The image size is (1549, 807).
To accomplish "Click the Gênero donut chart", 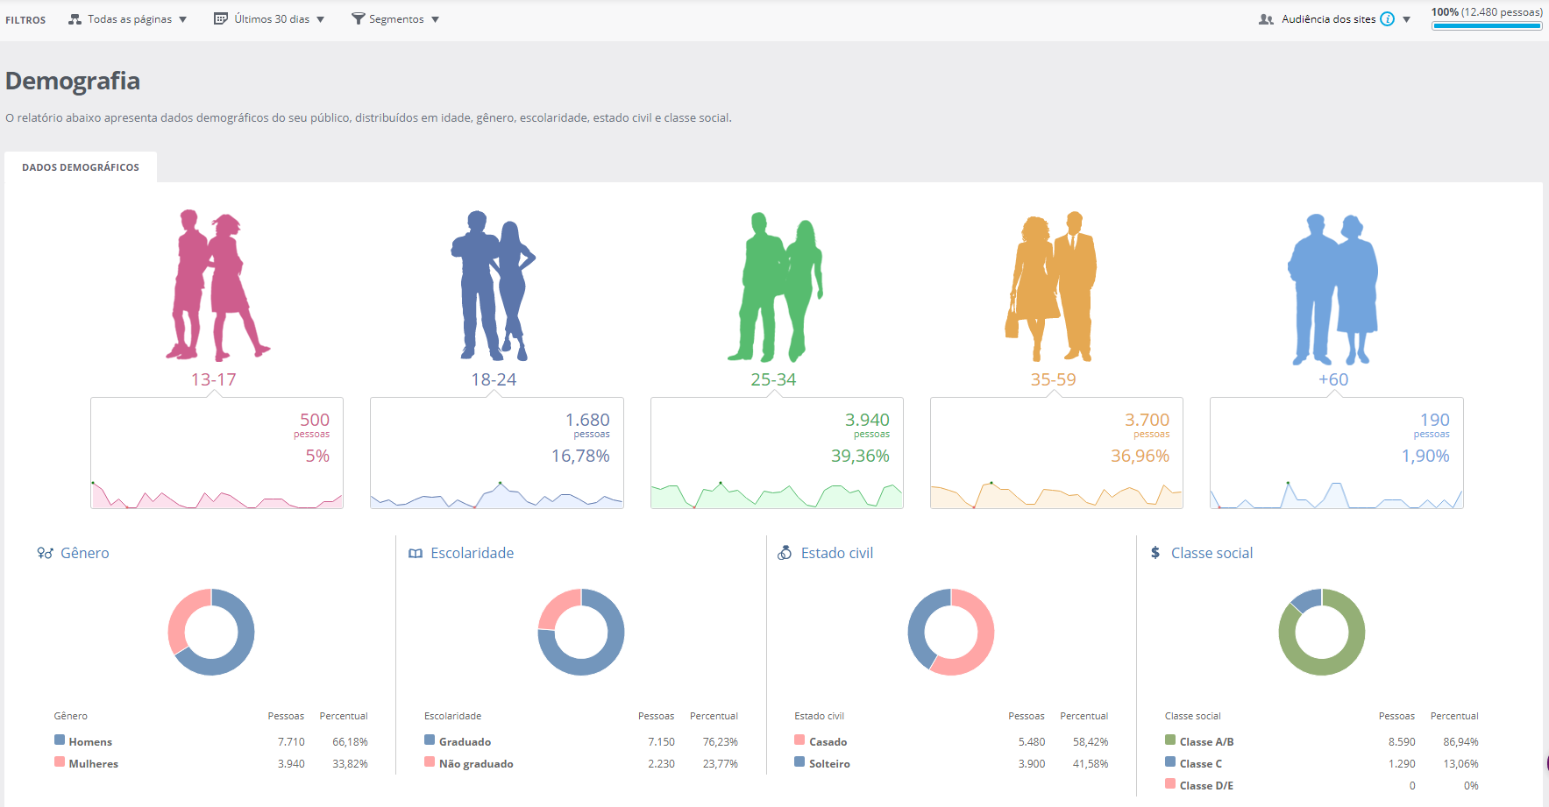I will 211,632.
